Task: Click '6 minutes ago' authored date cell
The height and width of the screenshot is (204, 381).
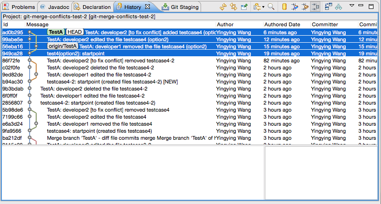Action: pos(280,32)
